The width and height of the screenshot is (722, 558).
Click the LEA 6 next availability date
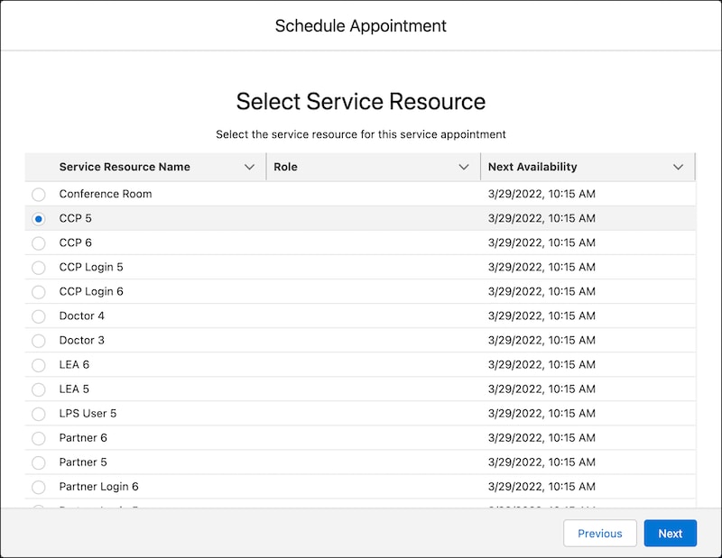tap(542, 365)
